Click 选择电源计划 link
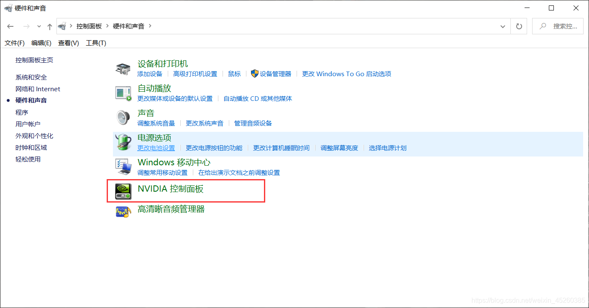589x308 pixels. point(388,148)
